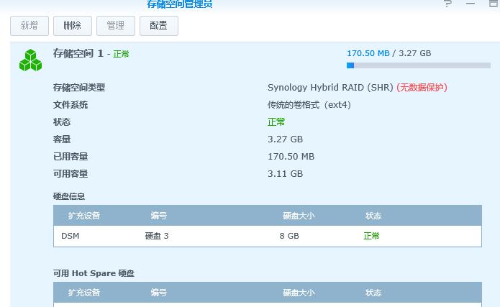Click 编号 column header in 硬盘信息 table
Viewport: 500px width, 307px height.
[158, 216]
